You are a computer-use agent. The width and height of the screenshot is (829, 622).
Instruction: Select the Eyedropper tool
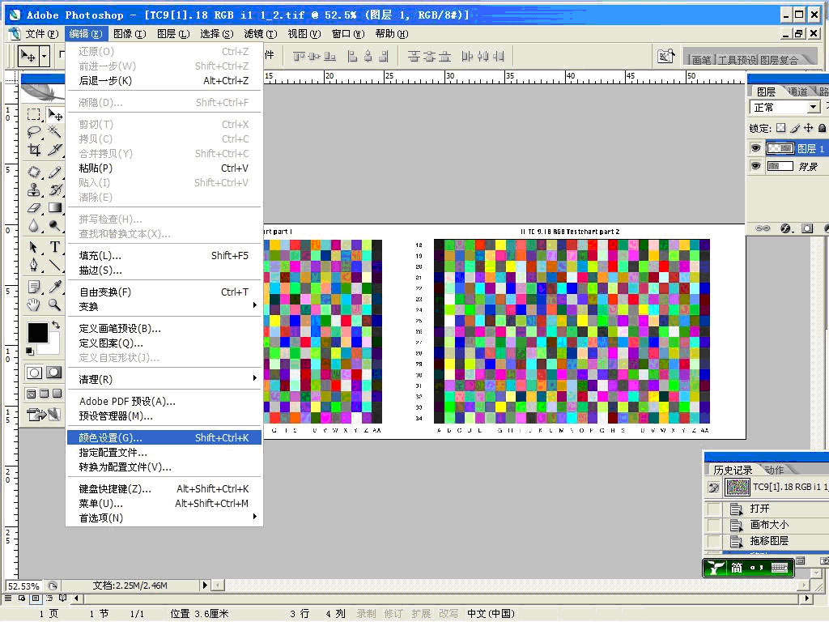click(54, 287)
